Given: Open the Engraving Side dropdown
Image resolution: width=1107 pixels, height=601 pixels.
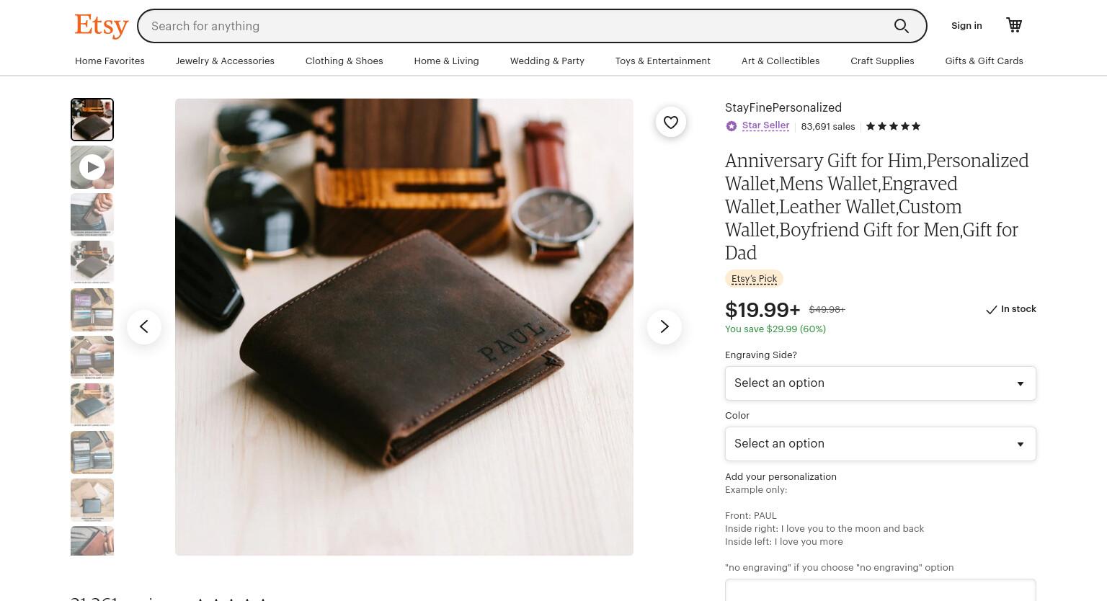Looking at the screenshot, I should pos(881,383).
